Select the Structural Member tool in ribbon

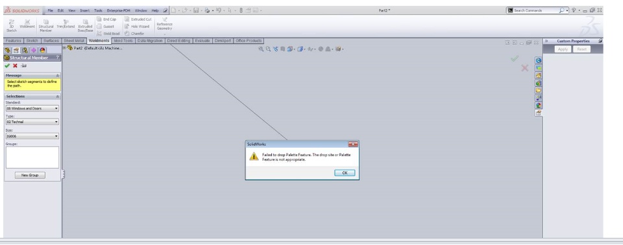tap(45, 25)
